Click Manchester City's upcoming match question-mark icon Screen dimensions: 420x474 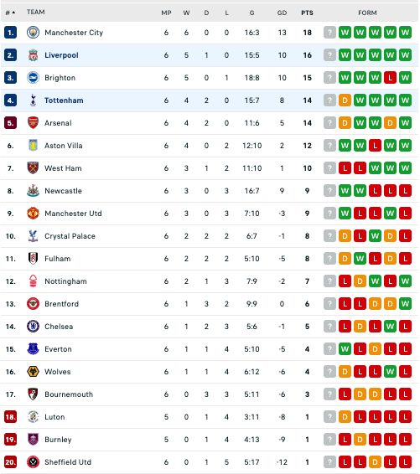(x=329, y=33)
